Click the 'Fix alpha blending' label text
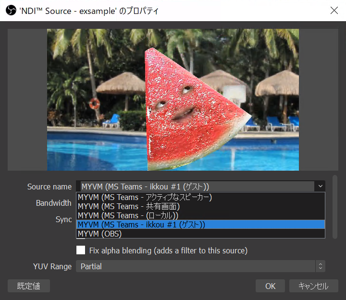Screen dimensions: 346x300 tap(168, 250)
